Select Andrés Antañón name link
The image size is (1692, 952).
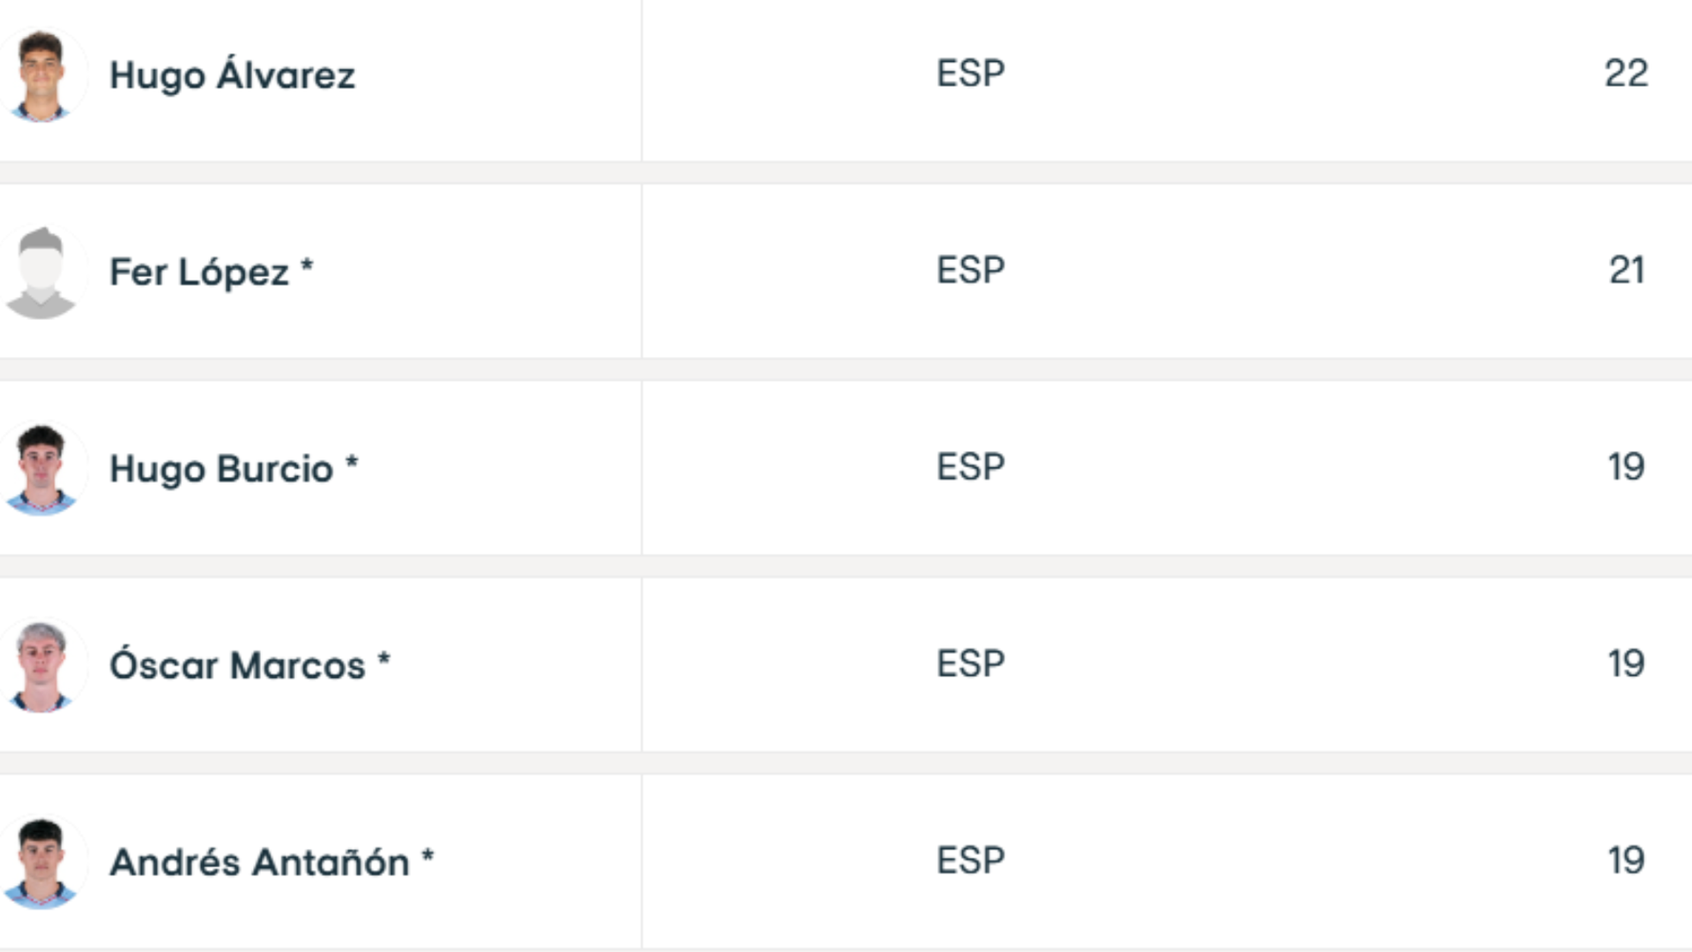259,862
